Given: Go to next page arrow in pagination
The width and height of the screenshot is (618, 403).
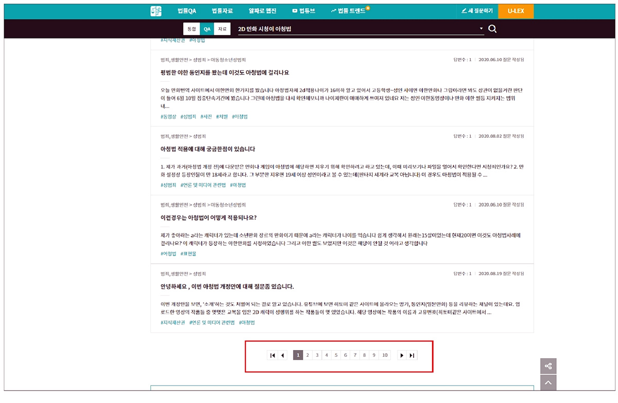Looking at the screenshot, I should tap(402, 355).
